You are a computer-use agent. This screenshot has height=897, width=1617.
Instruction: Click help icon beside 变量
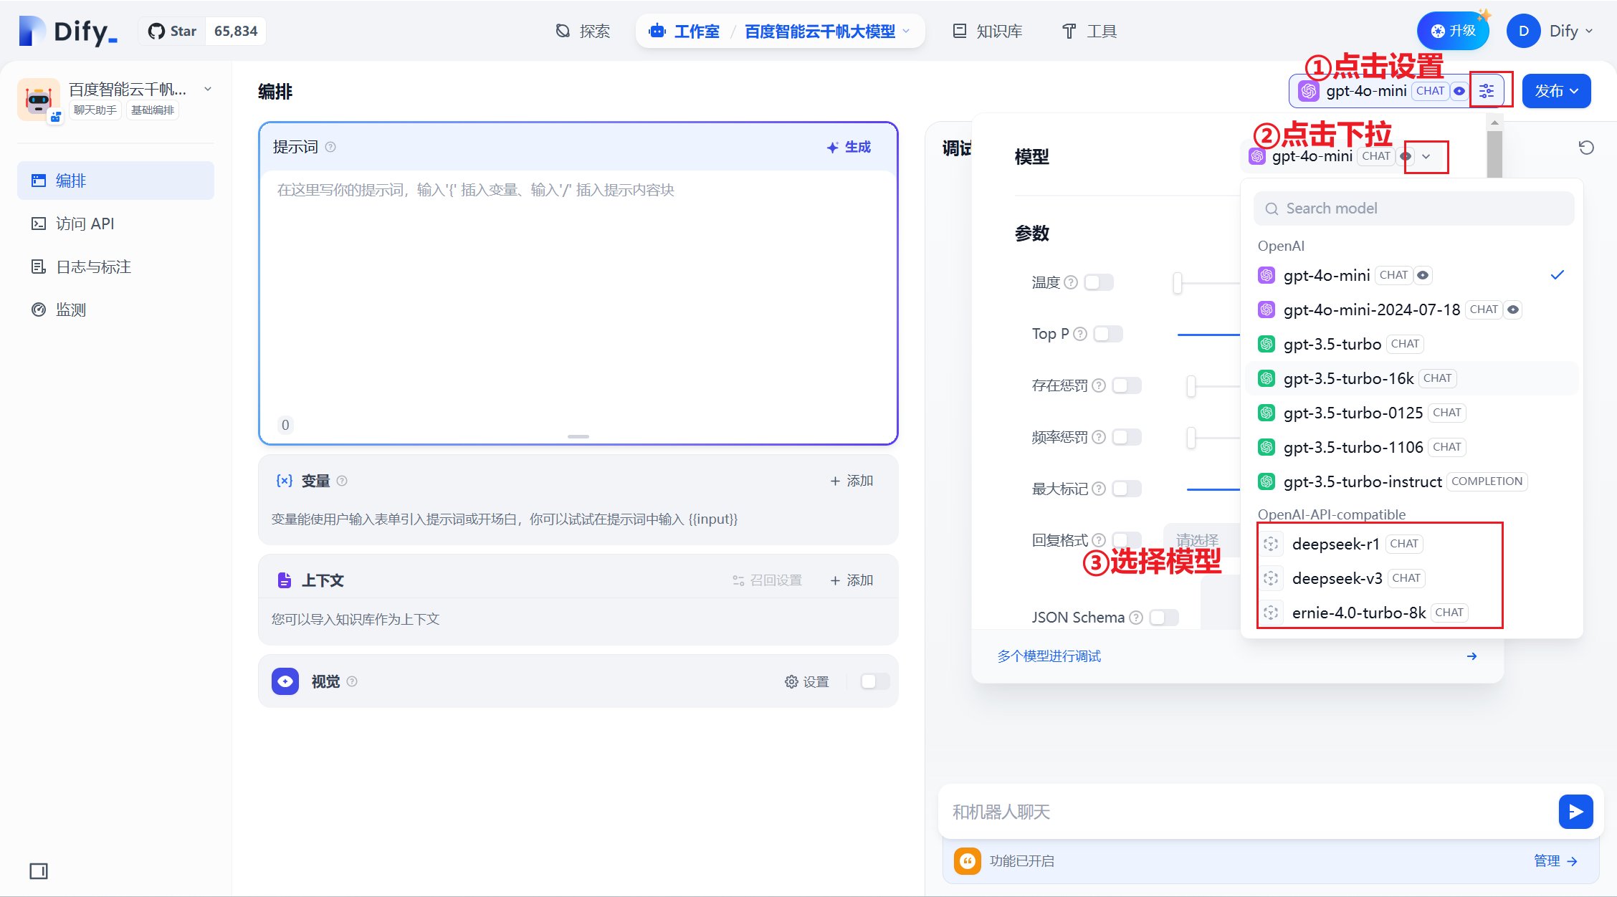click(x=342, y=481)
